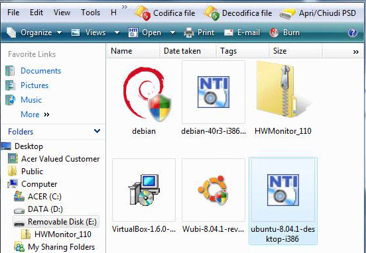Select debian-40r3-i386 NTI image file
This screenshot has height=253, width=366.
point(213,92)
